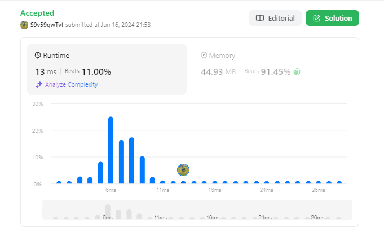Click the small user avatar beside S9v59qwTvf

pos(24,25)
